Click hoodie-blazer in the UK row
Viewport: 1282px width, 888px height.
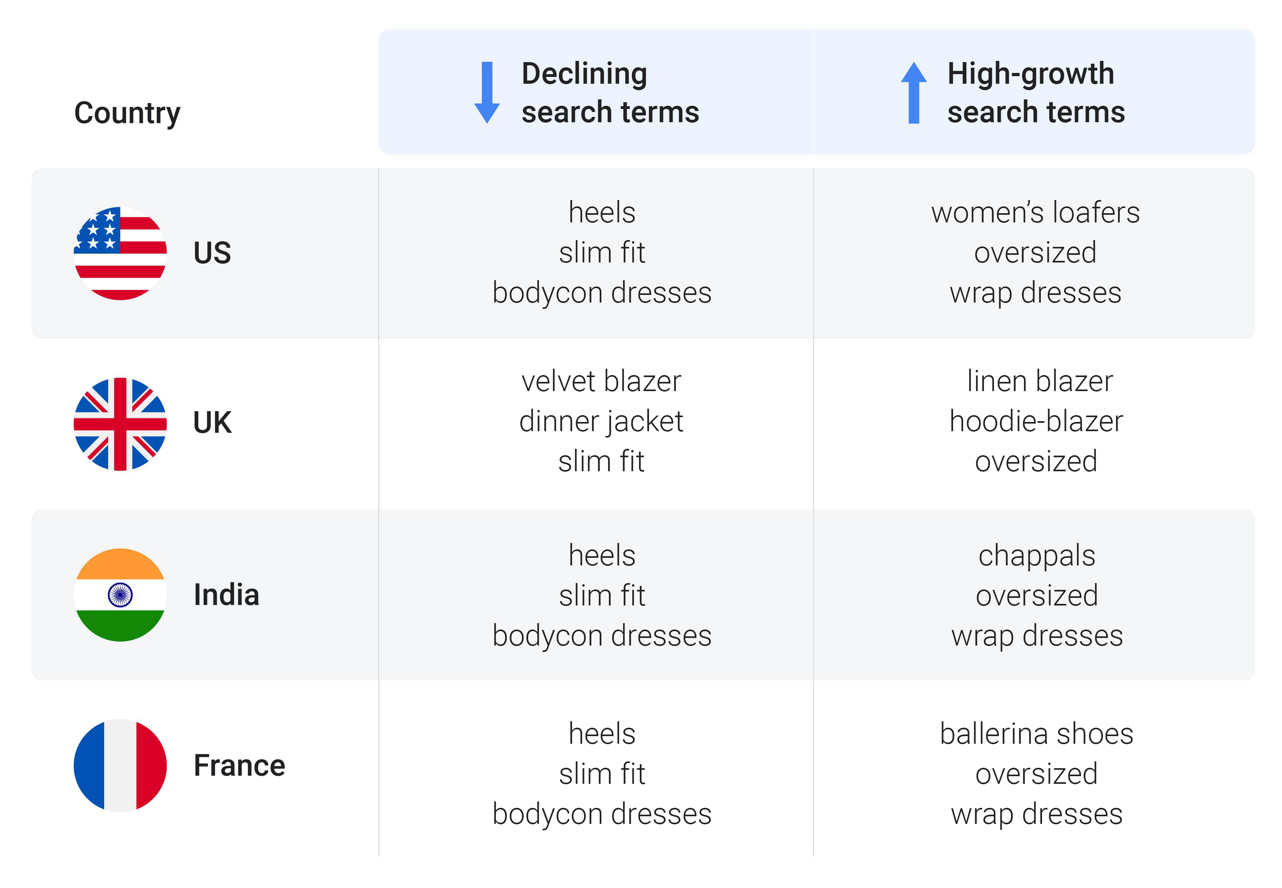1036,422
